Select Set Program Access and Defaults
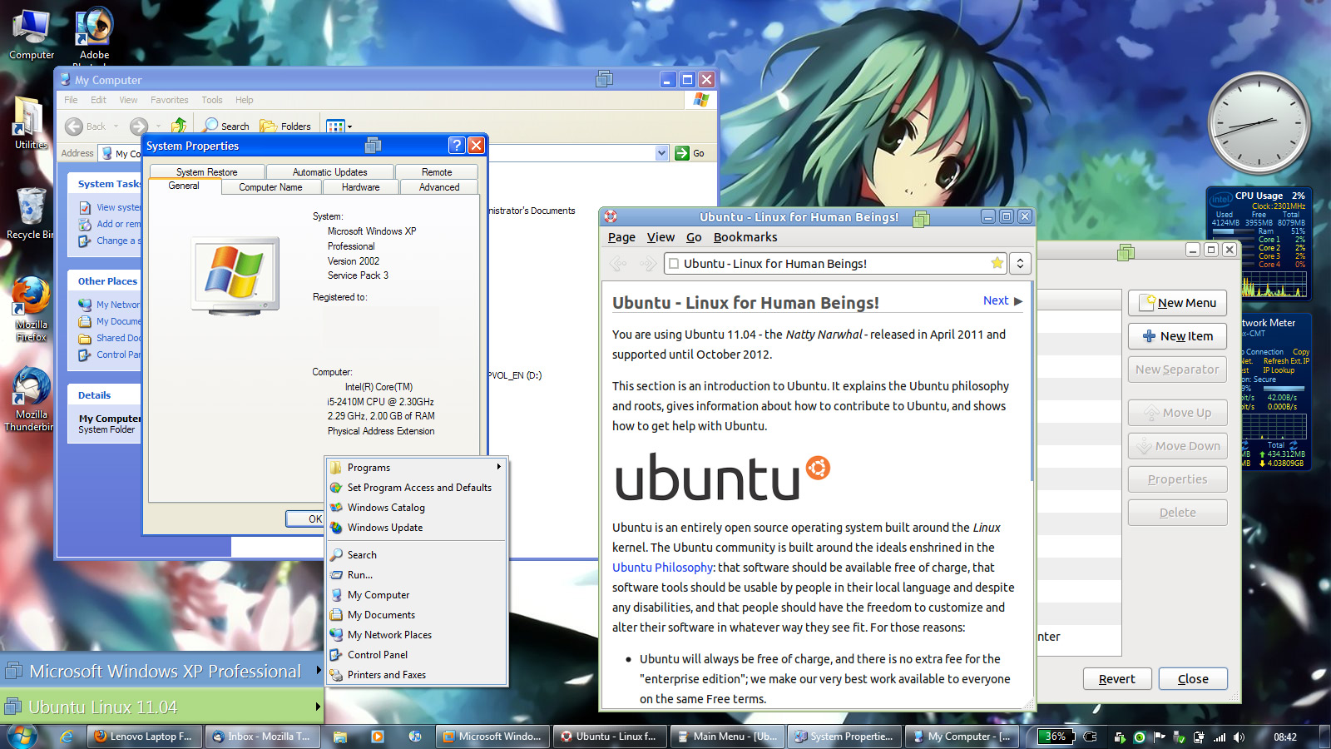The width and height of the screenshot is (1331, 749). pos(416,488)
